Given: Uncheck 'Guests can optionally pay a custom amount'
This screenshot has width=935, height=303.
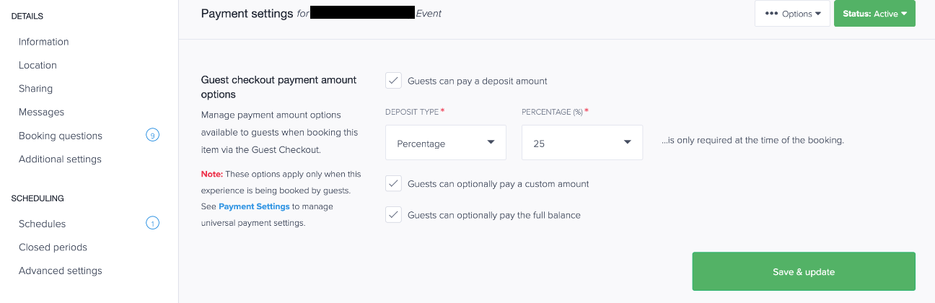Looking at the screenshot, I should coord(393,184).
